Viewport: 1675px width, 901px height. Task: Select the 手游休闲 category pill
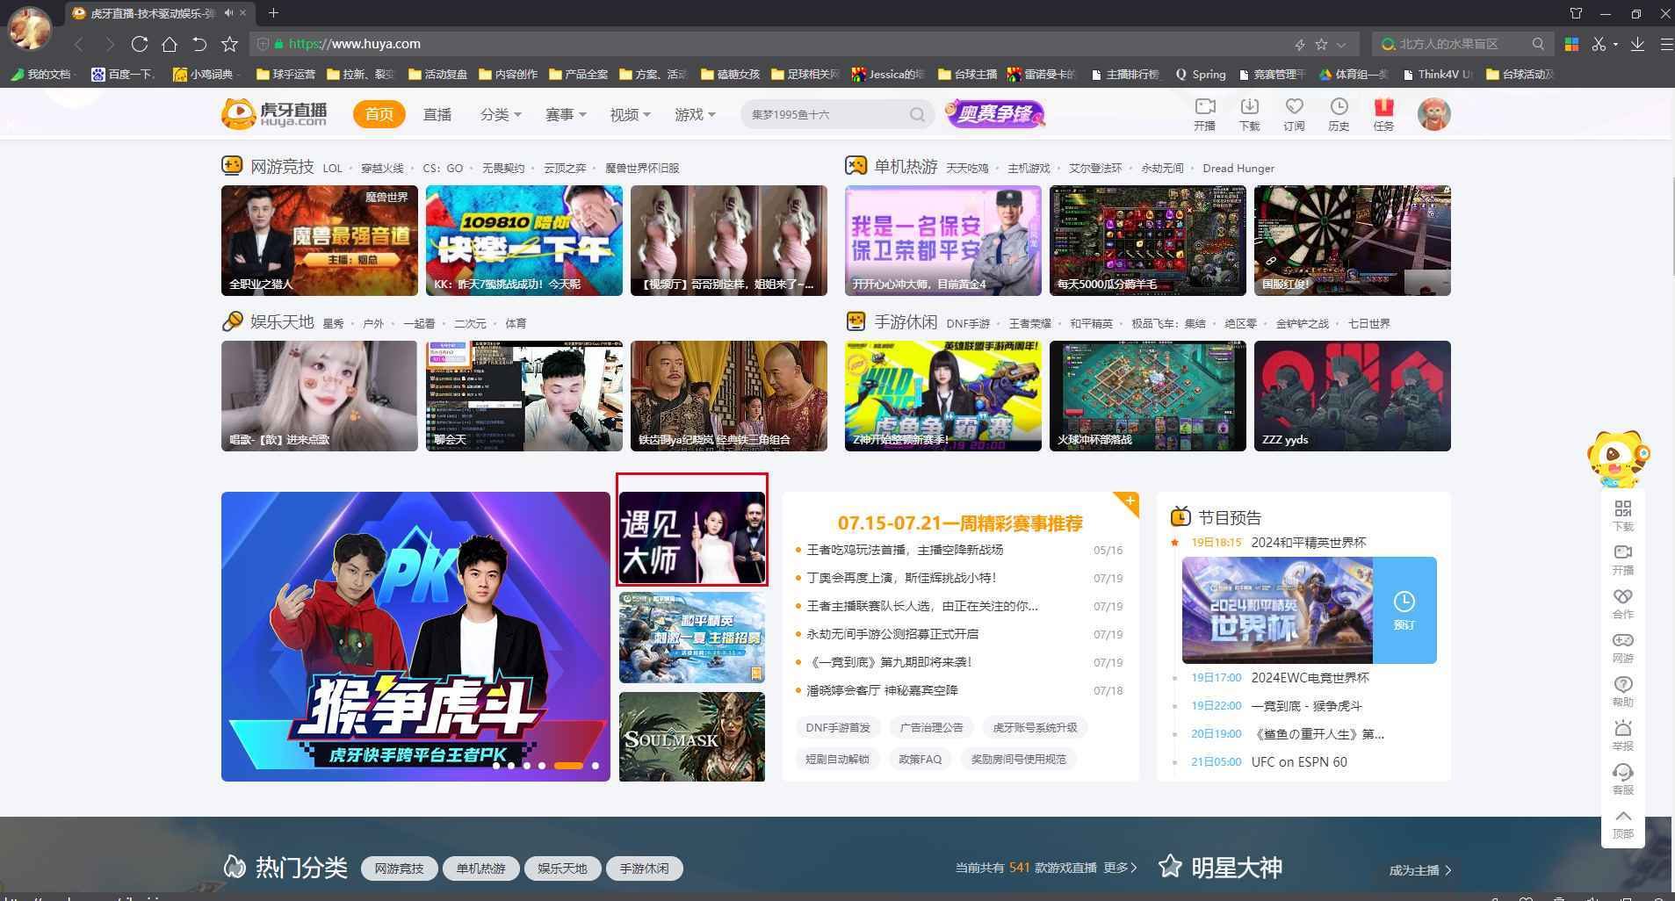point(644,869)
